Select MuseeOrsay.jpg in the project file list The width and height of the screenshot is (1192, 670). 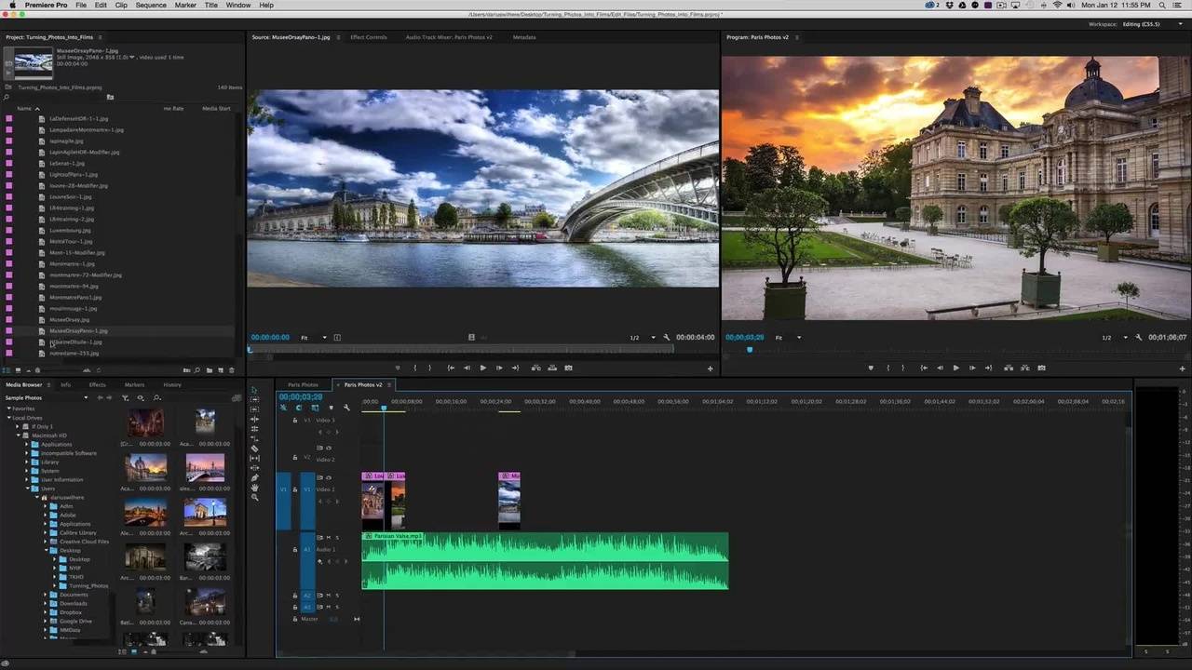69,319
